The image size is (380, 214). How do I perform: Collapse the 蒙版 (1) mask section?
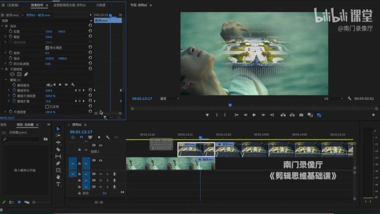tap(6, 80)
